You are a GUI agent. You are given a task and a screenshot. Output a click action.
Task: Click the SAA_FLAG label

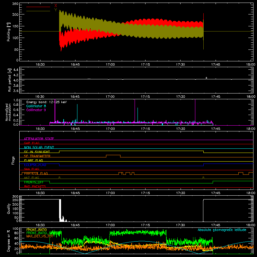31,169
